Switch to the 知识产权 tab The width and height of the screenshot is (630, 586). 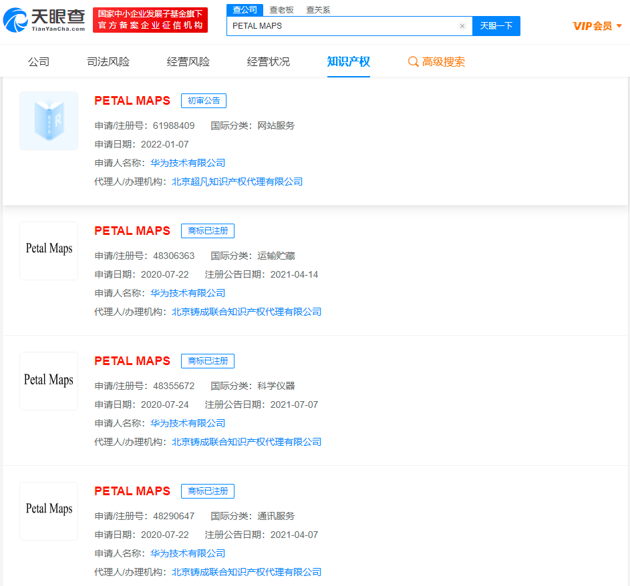pyautogui.click(x=348, y=60)
